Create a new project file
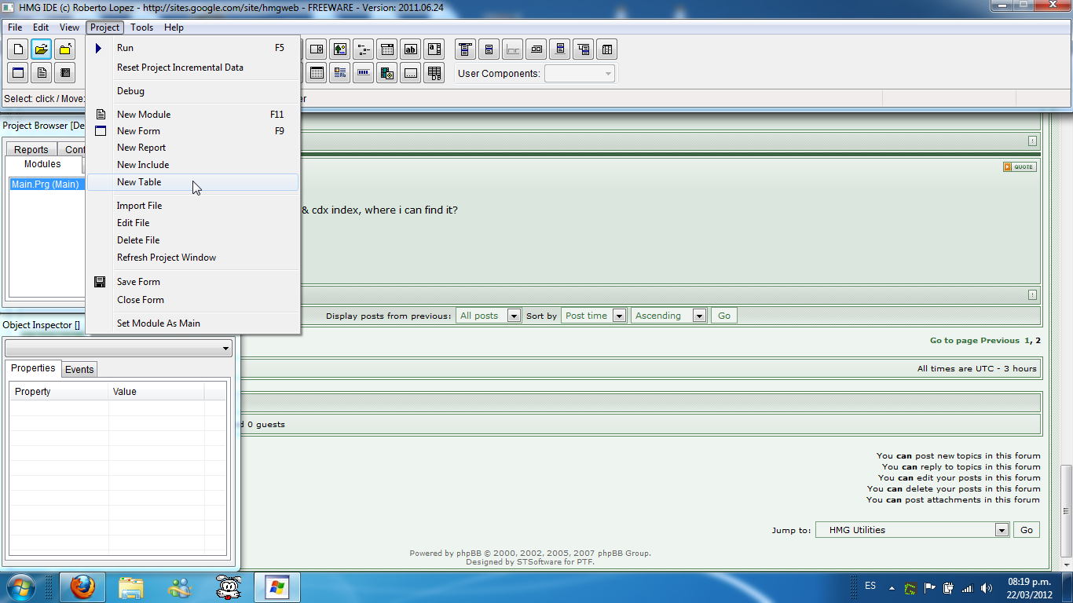Image resolution: width=1073 pixels, height=603 pixels. 17,49
